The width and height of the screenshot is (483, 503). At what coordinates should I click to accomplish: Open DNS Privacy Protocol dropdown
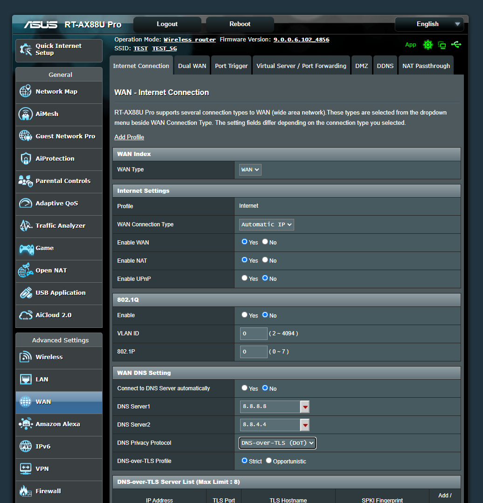coord(277,443)
